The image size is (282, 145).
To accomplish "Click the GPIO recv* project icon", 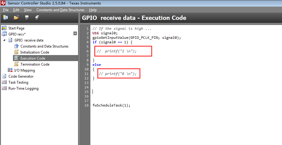I will (x=4, y=34).
